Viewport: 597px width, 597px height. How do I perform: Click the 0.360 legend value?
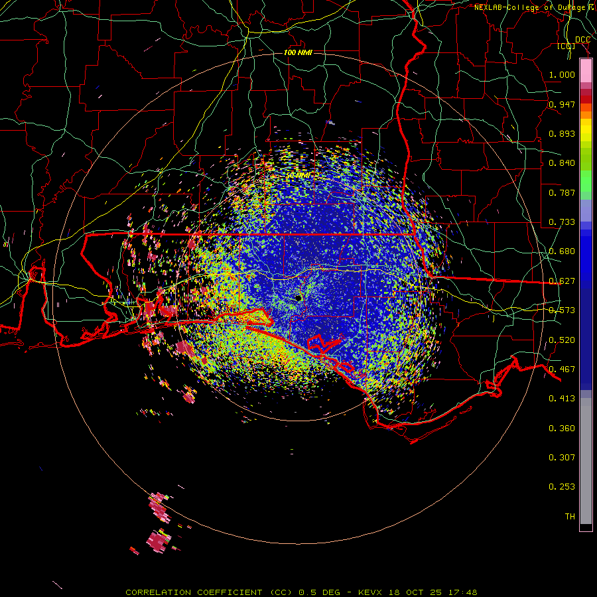(x=562, y=429)
